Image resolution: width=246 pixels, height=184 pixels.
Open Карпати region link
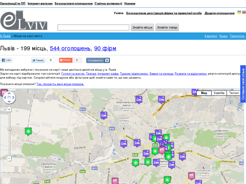point(211,36)
